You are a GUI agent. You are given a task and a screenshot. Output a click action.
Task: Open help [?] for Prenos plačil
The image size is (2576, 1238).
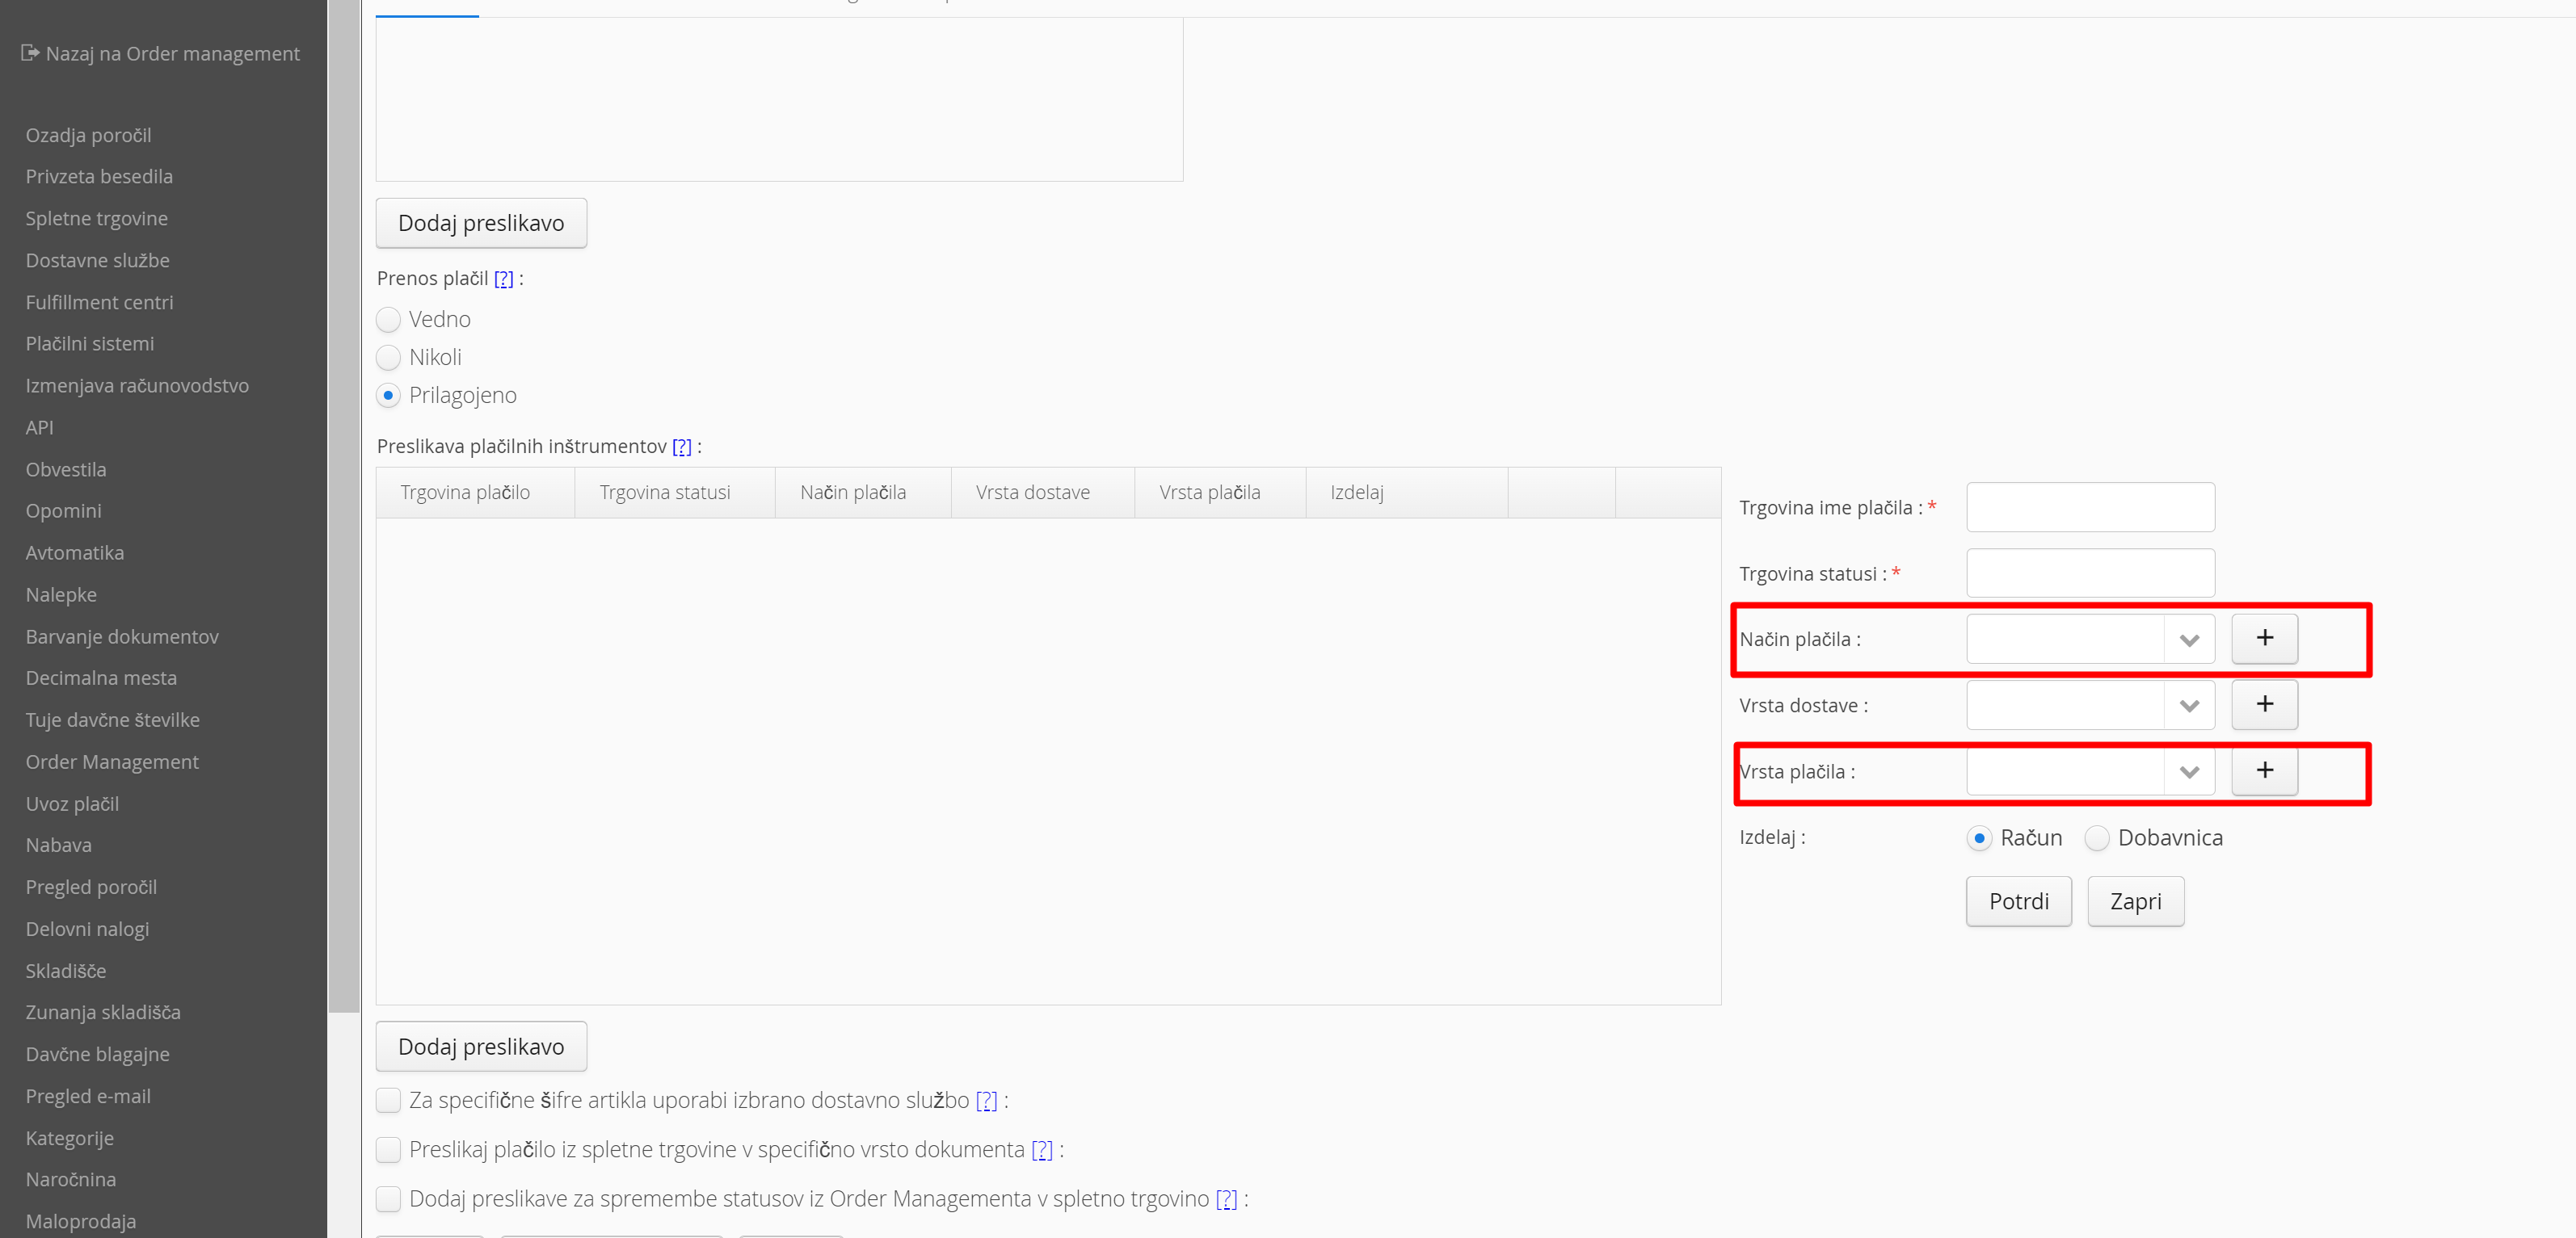[x=503, y=279]
